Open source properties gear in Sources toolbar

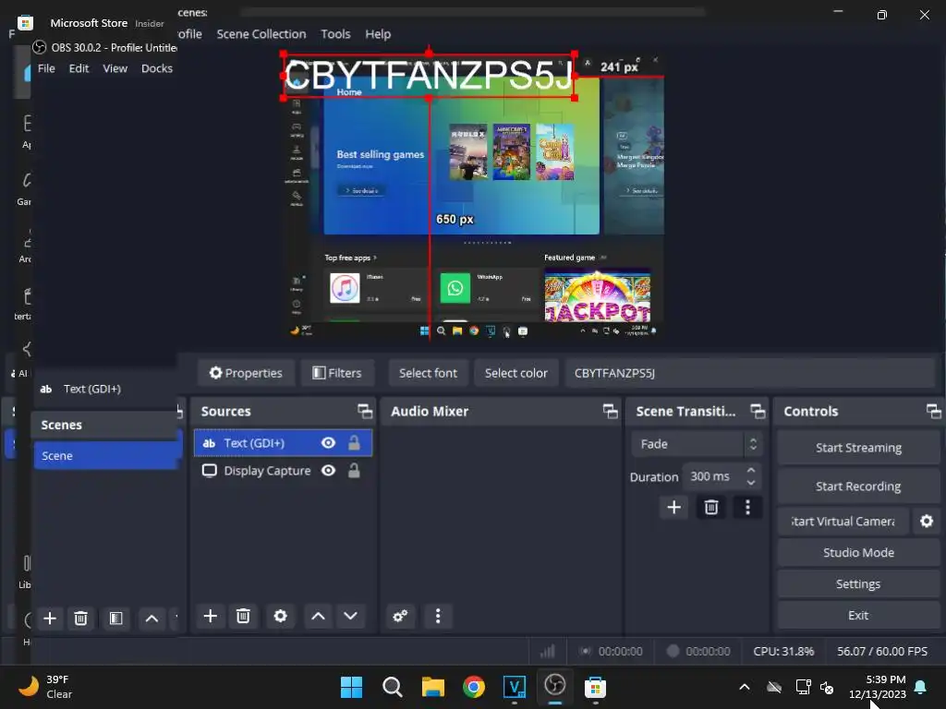(x=281, y=616)
